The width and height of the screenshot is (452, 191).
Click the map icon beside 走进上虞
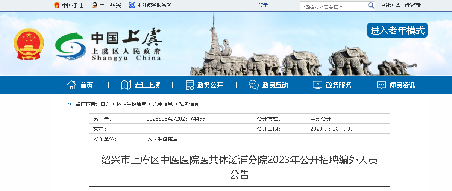[x=126, y=85]
